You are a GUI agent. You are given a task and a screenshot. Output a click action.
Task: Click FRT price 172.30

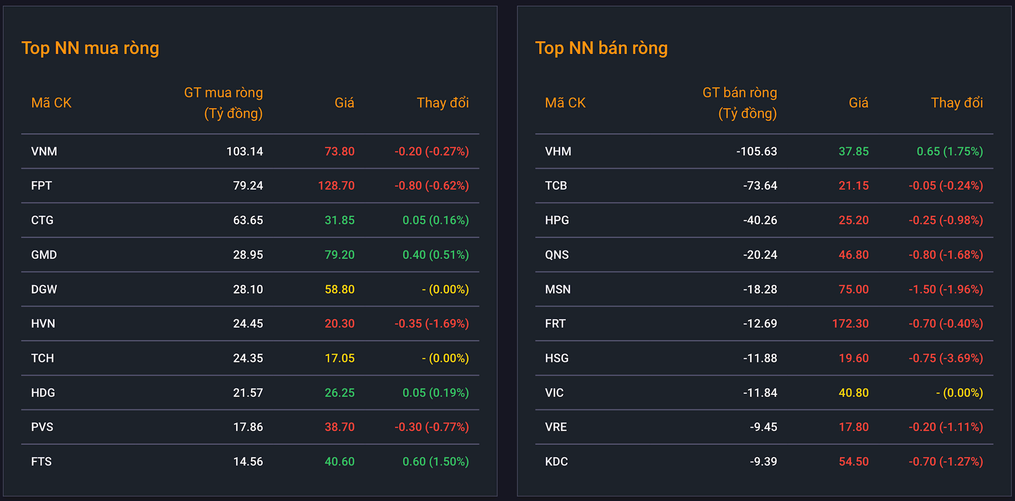pos(850,324)
